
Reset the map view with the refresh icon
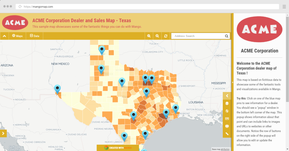pos(166,36)
